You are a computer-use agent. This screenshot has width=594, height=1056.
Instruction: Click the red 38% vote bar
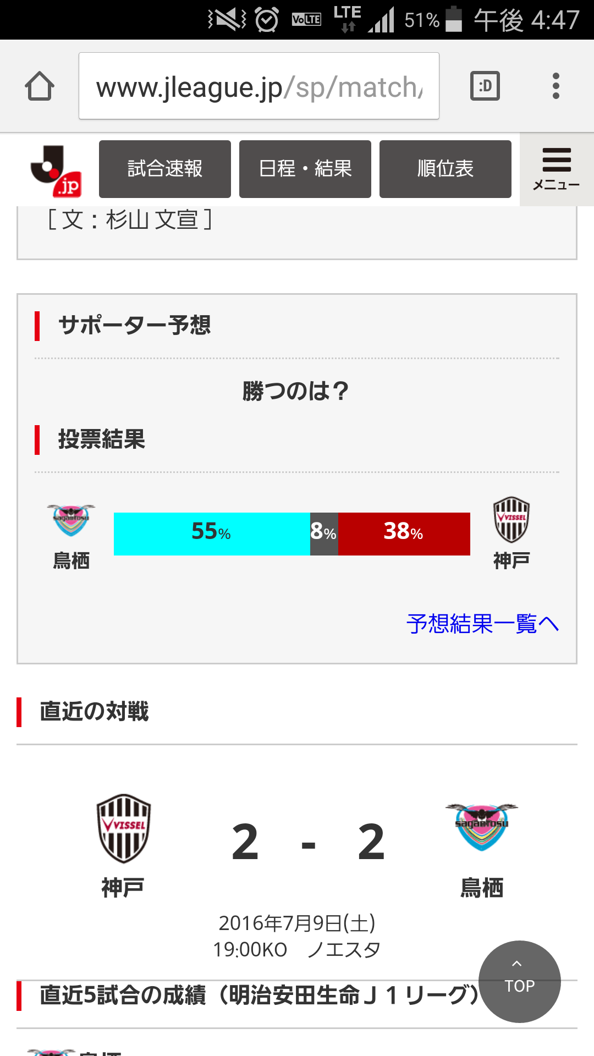tap(404, 533)
